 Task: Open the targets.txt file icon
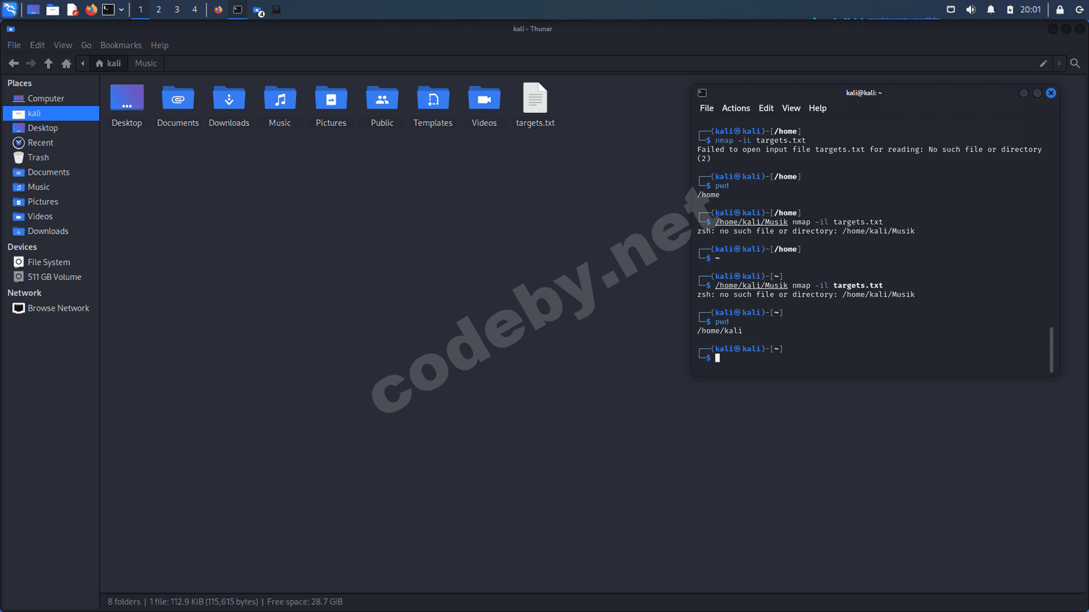click(535, 99)
